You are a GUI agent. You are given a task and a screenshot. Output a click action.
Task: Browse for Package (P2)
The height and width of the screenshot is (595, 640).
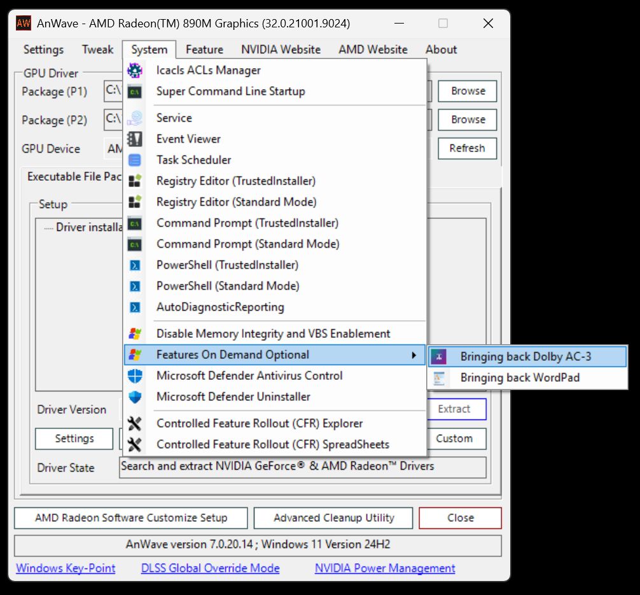click(x=468, y=120)
